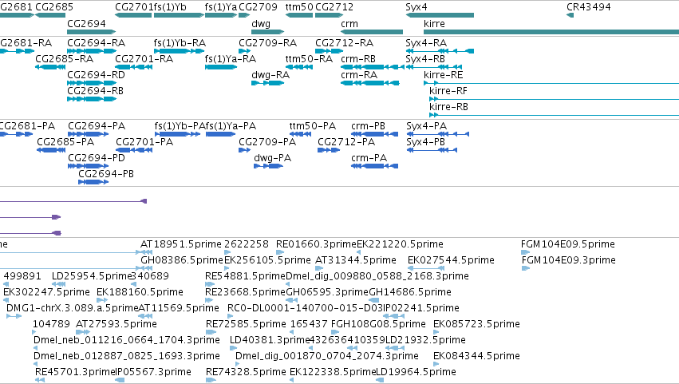Select transcript Syx4-RB
679x384 pixels.
tap(425, 59)
